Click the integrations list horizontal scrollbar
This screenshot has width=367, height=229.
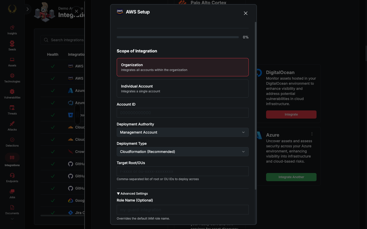click(x=62, y=216)
